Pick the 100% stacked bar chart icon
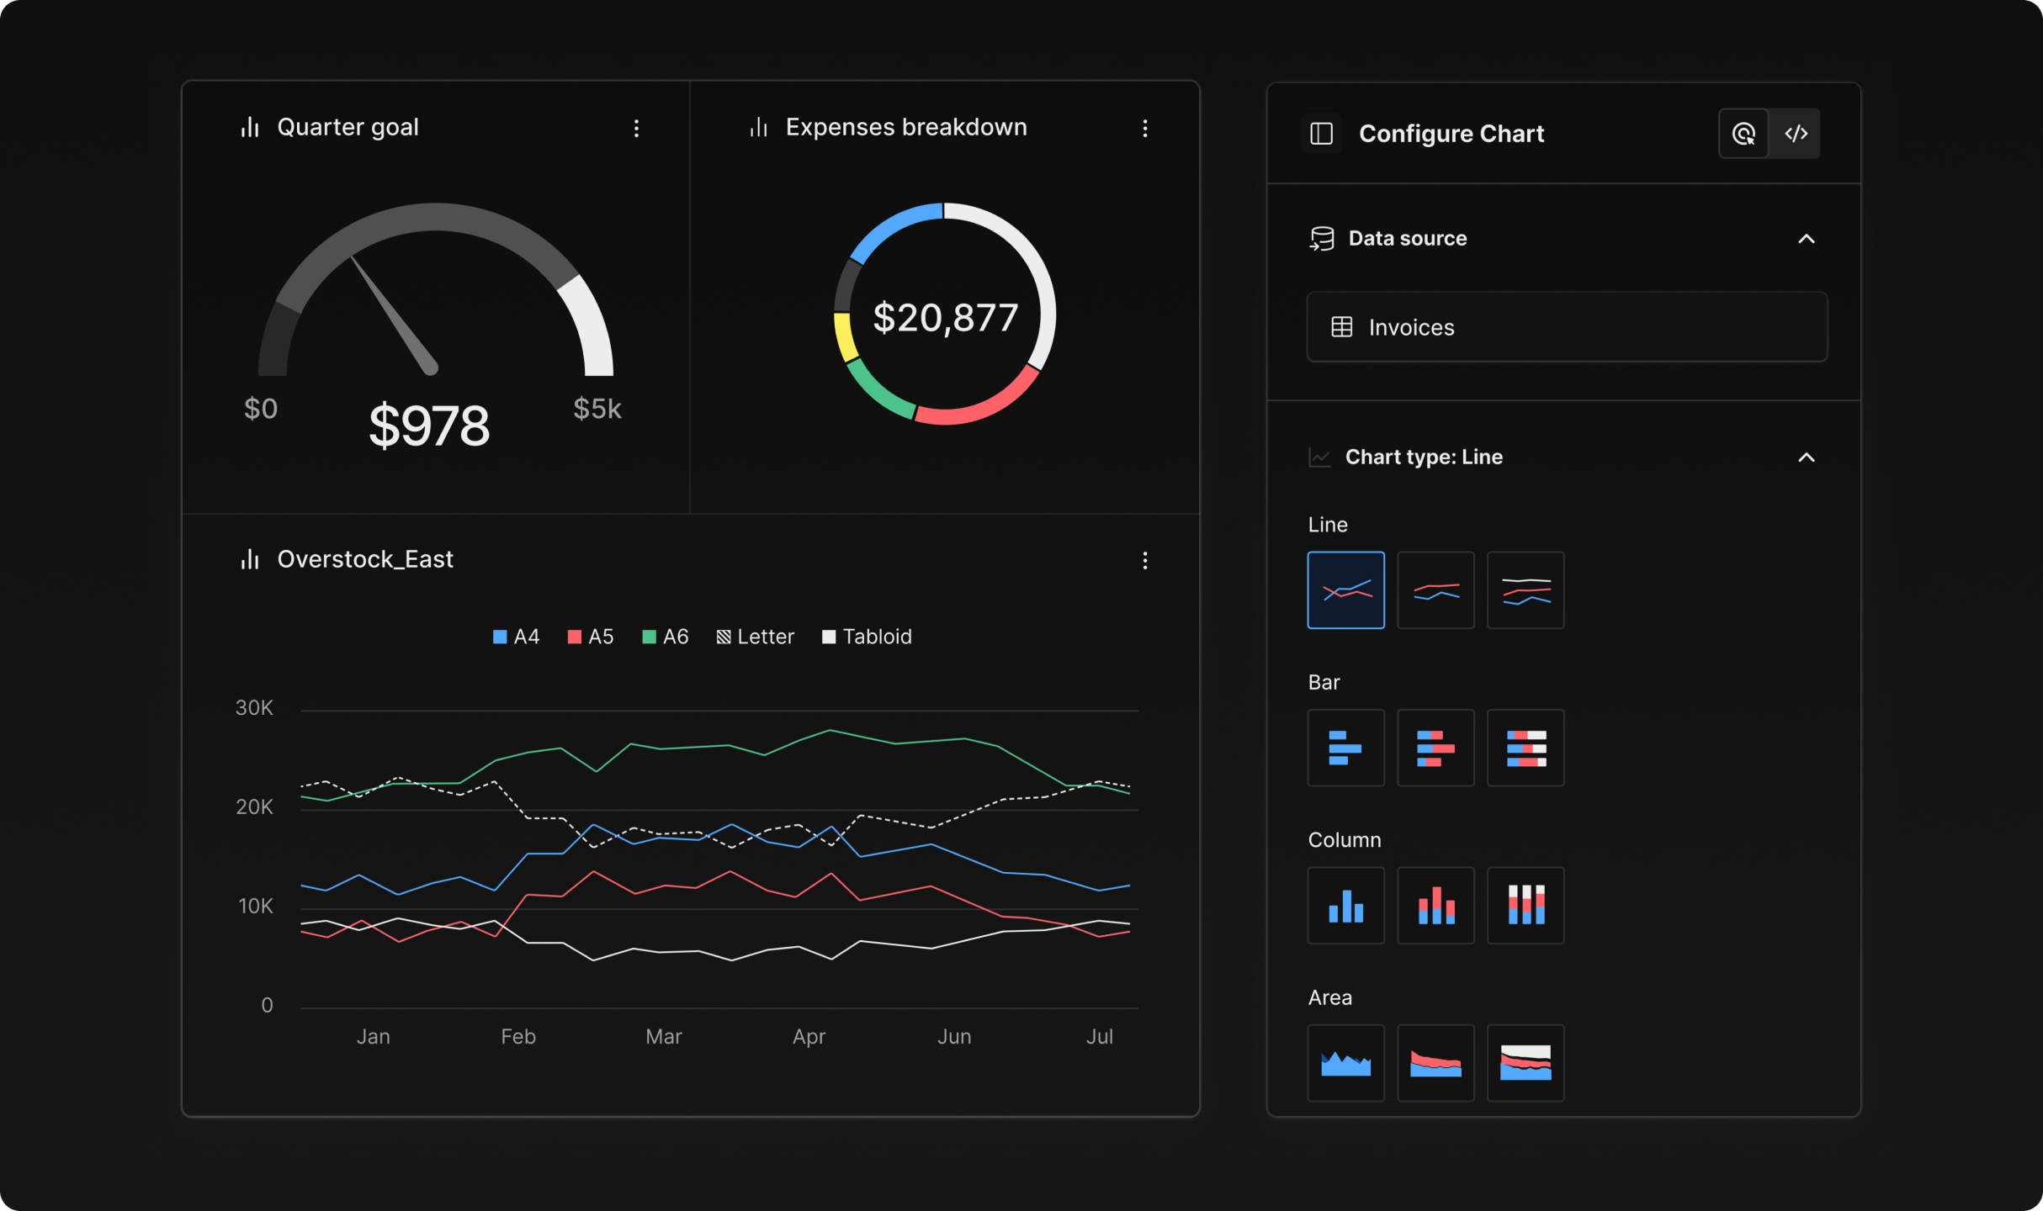This screenshot has height=1211, width=2043. [1525, 748]
